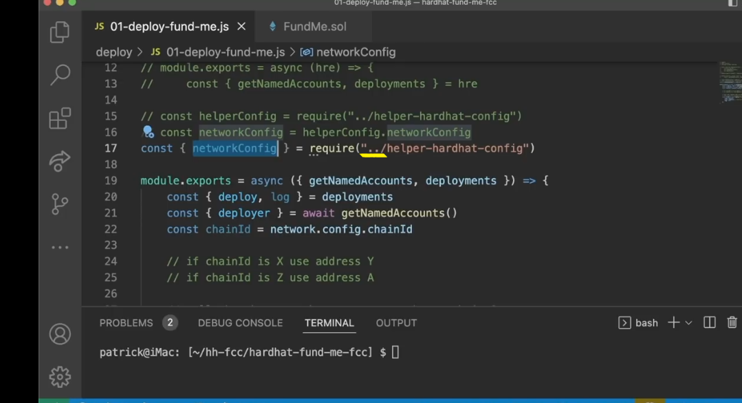Open the OUTPUT panel tab
Viewport: 742px width, 403px height.
point(396,323)
